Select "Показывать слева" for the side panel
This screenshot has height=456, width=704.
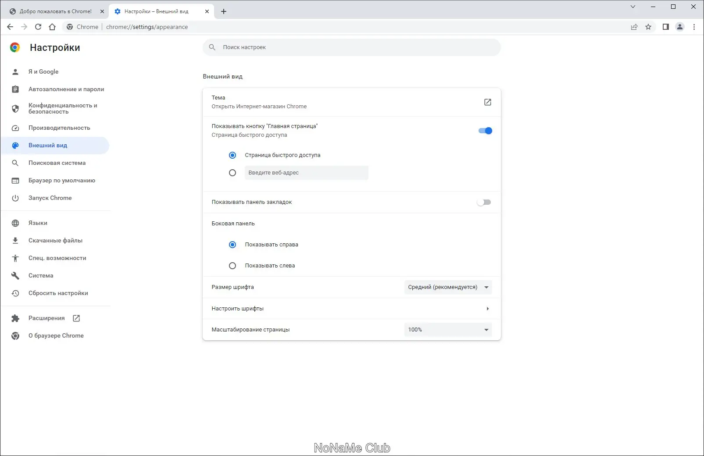232,265
